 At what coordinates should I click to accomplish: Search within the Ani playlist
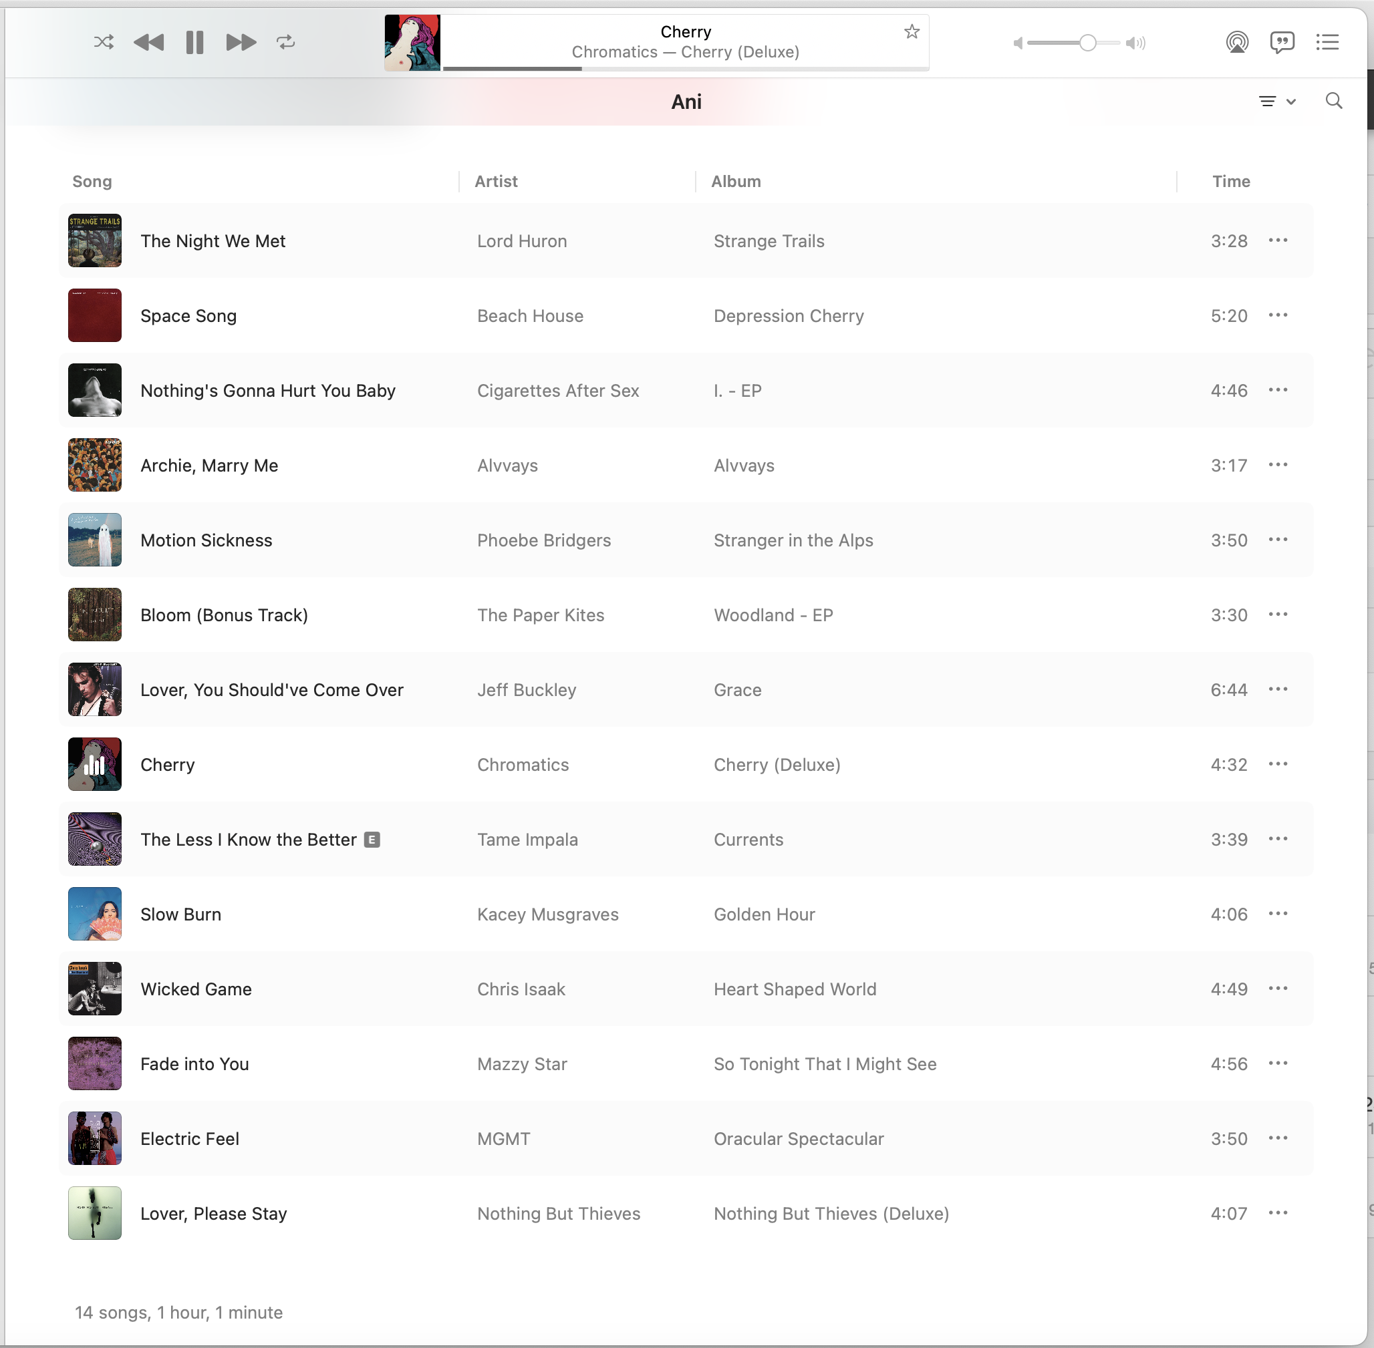coord(1334,101)
